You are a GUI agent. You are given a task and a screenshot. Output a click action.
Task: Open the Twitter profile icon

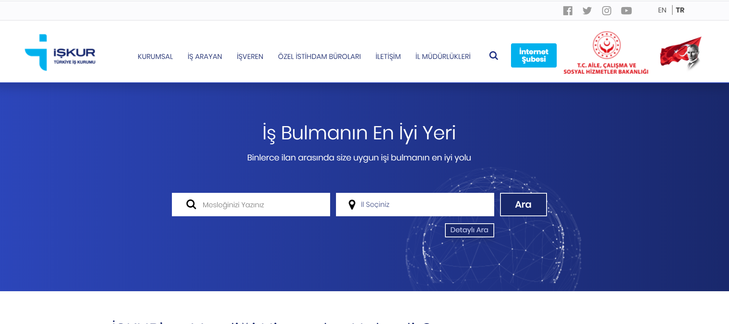point(587,11)
